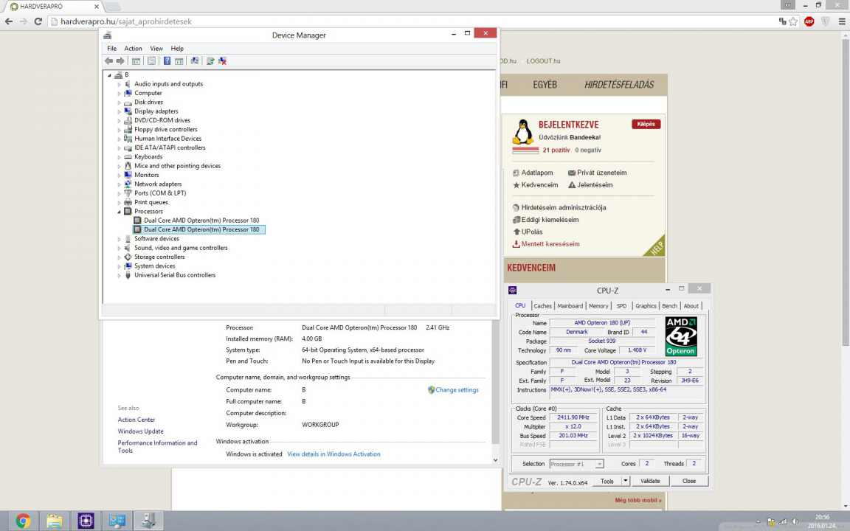
Task: Select the highlighted Opteron Processor 180 entry
Action: click(x=199, y=230)
